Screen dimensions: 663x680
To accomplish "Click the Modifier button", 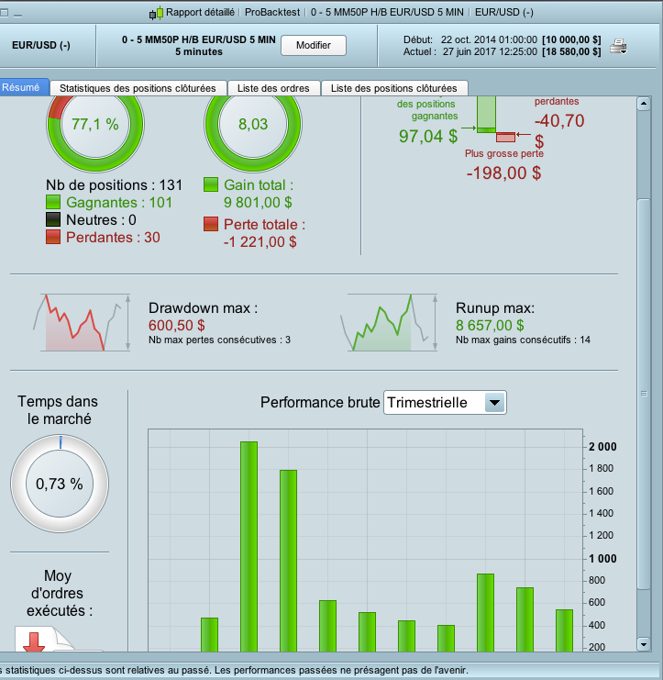I will point(314,45).
